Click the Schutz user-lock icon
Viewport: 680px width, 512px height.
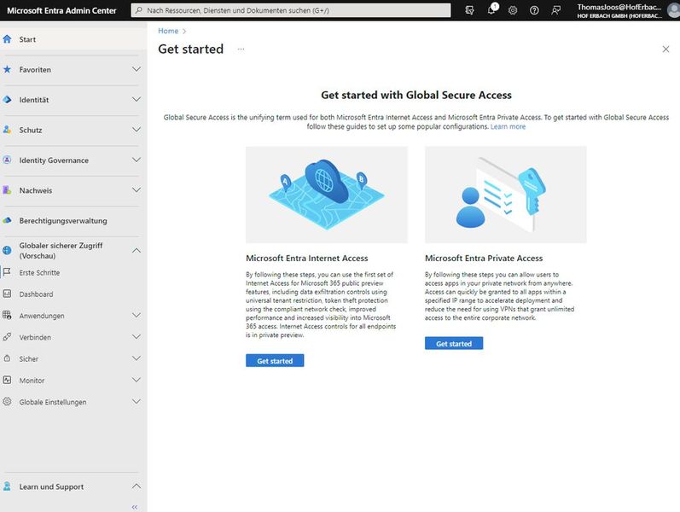click(x=7, y=130)
